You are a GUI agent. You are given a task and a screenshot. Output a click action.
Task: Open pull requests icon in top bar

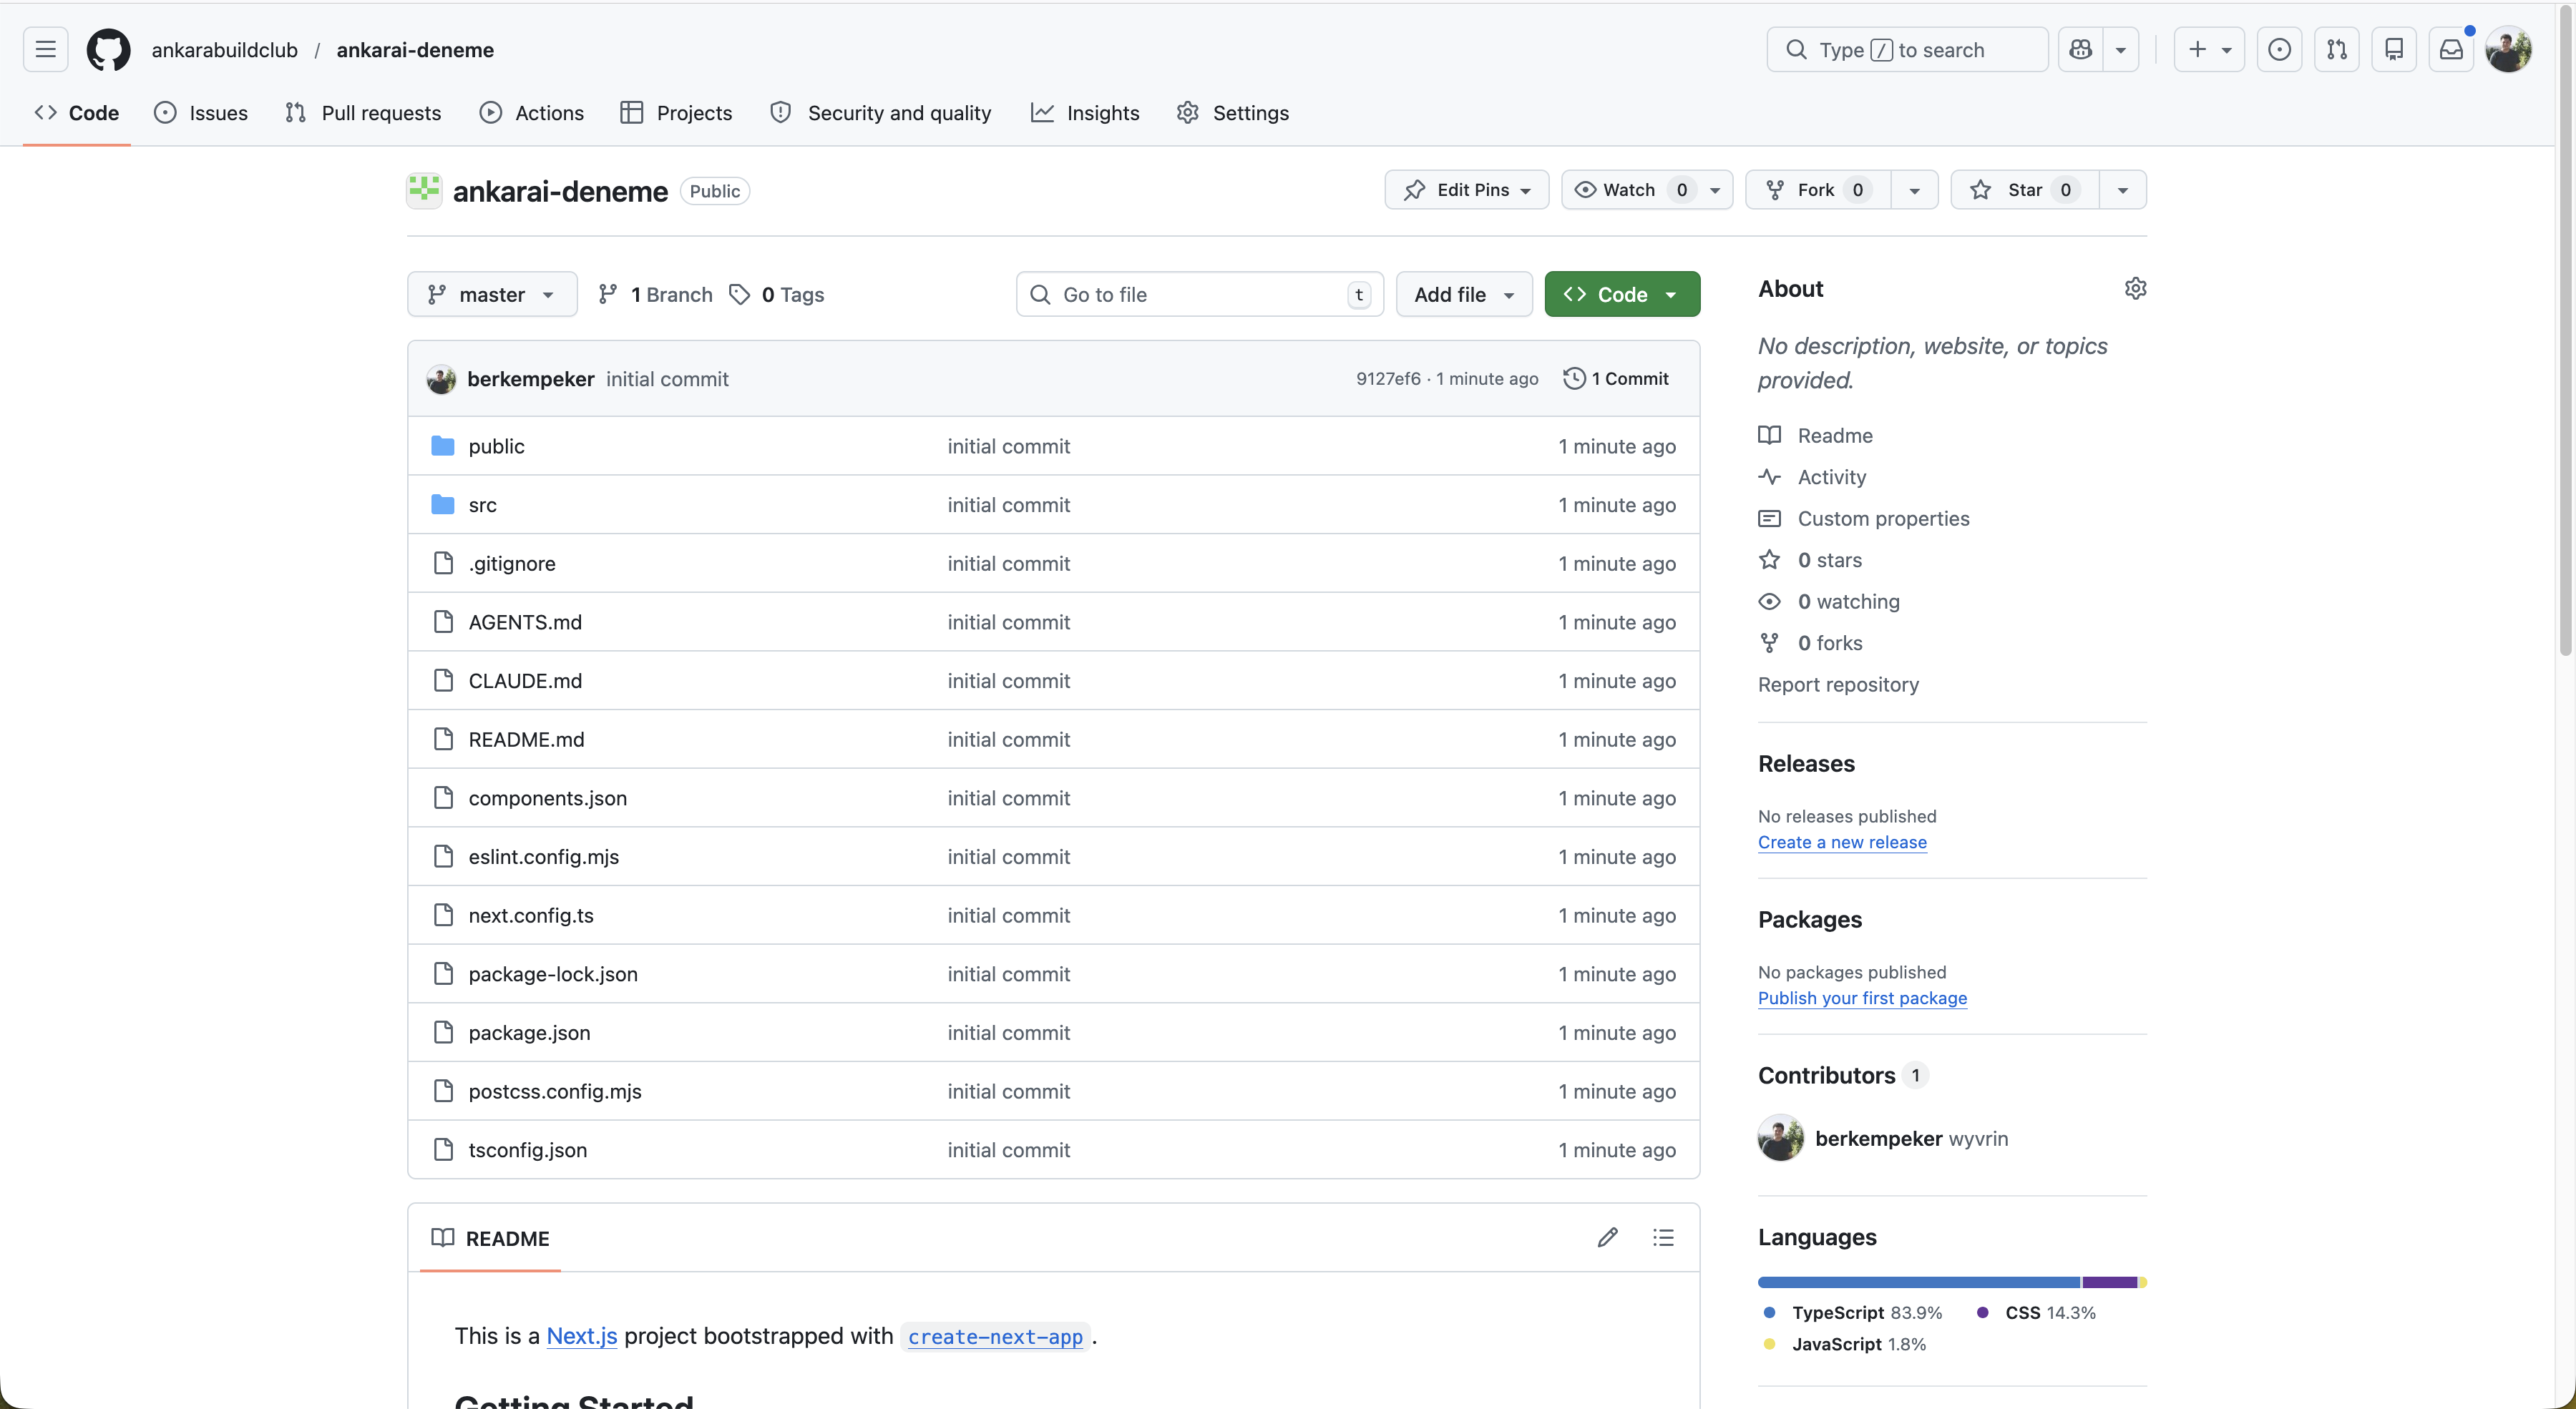[x=2337, y=49]
